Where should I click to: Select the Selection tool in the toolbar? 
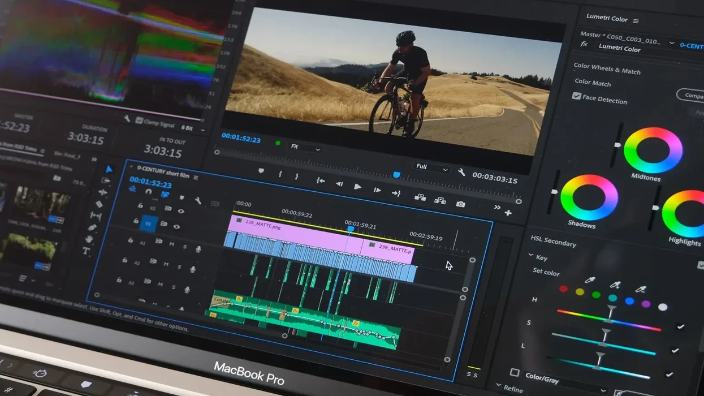pyautogui.click(x=109, y=169)
